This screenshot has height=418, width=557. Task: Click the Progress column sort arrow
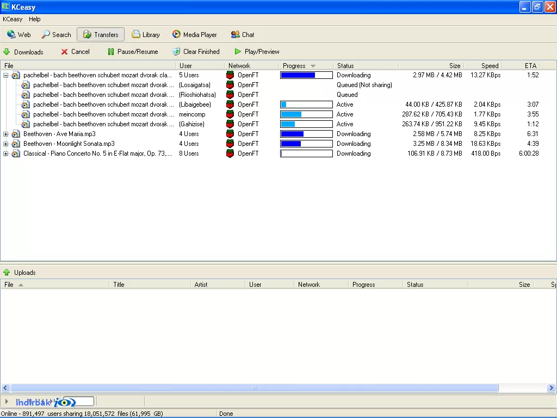point(313,66)
